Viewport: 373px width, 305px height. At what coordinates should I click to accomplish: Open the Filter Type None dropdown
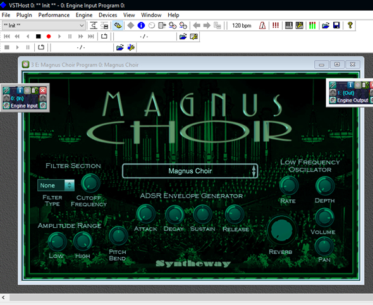pyautogui.click(x=56, y=185)
